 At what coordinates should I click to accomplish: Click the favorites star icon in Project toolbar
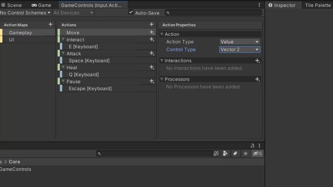[x=245, y=154]
